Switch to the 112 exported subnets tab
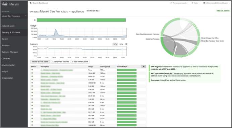This screenshot has height=128, width=232. coord(60,62)
